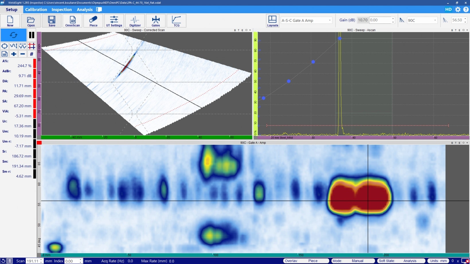Viewport: 470px width, 264px height.
Task: Open UT Settings panel
Action: tap(114, 21)
